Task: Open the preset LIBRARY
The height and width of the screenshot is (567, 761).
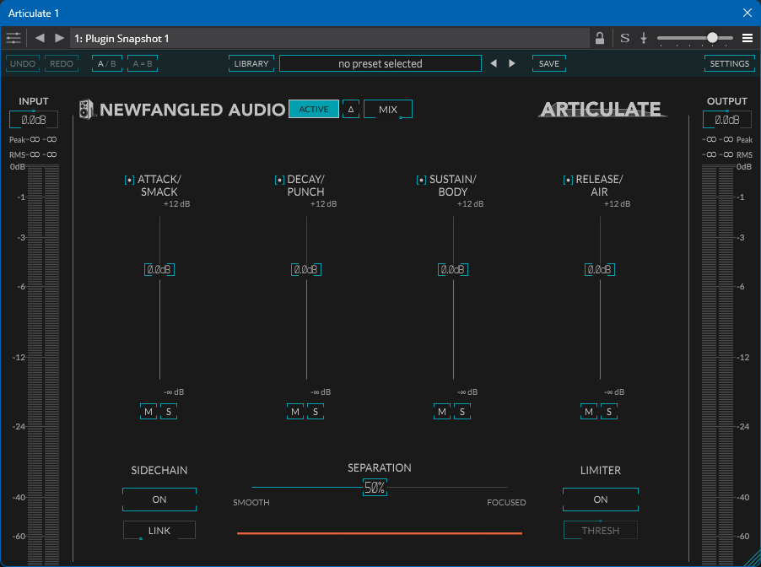Action: 251,63
